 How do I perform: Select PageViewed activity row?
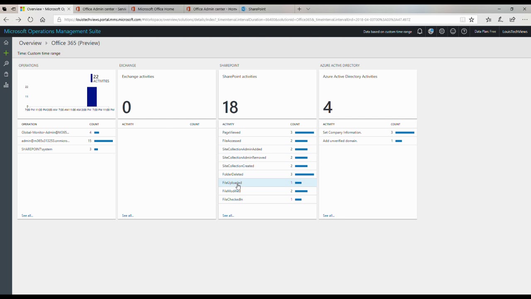268,132
